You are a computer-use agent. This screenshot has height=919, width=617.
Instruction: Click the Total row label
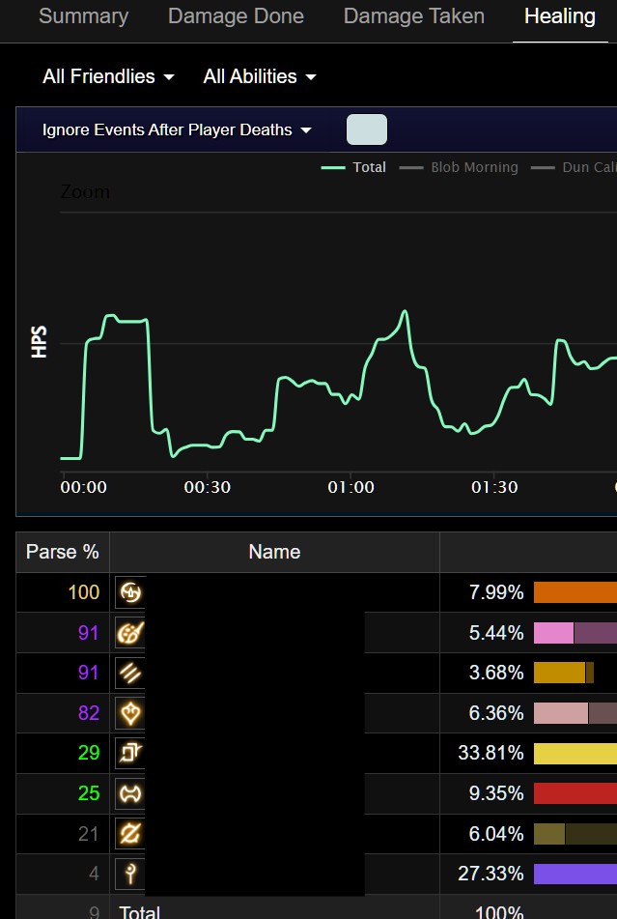[139, 912]
